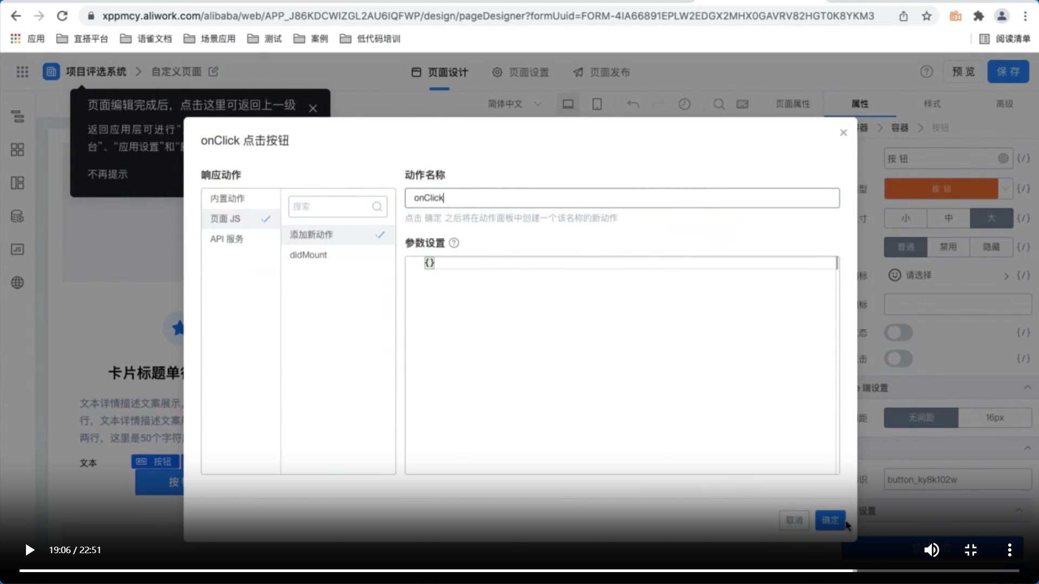
Task: Select 内置动作 in response actions
Action: coord(228,198)
